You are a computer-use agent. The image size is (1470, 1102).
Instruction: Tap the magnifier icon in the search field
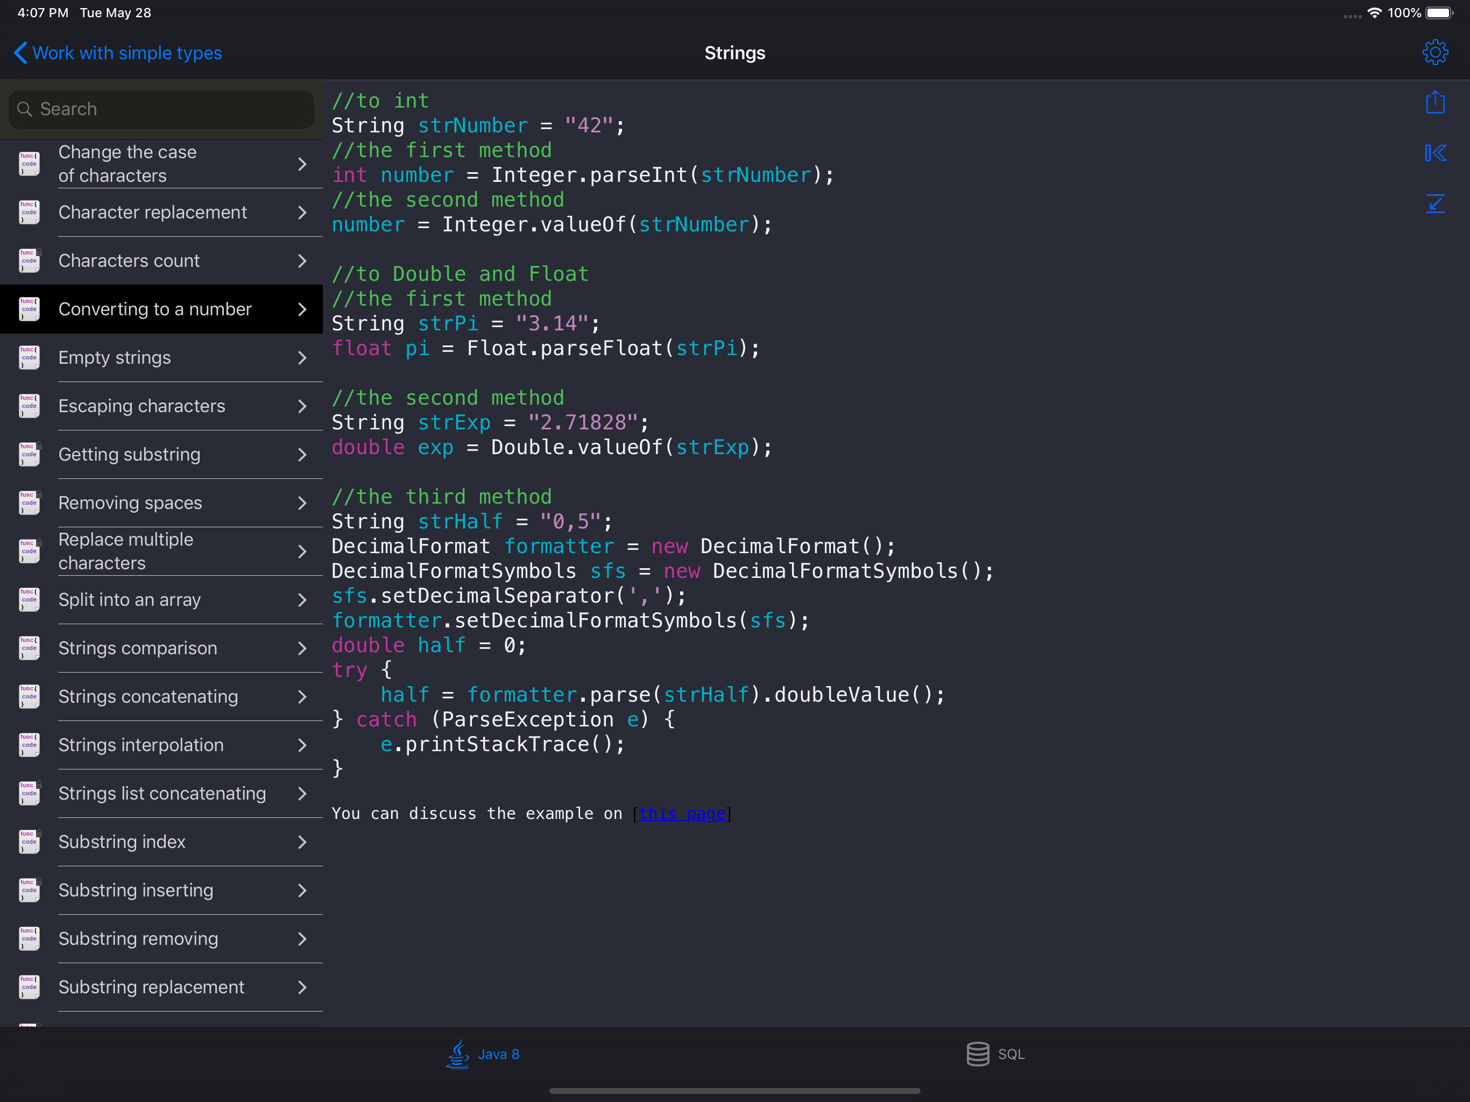click(25, 109)
